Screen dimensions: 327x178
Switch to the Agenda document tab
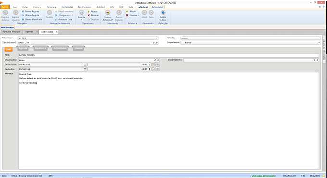coord(29,32)
